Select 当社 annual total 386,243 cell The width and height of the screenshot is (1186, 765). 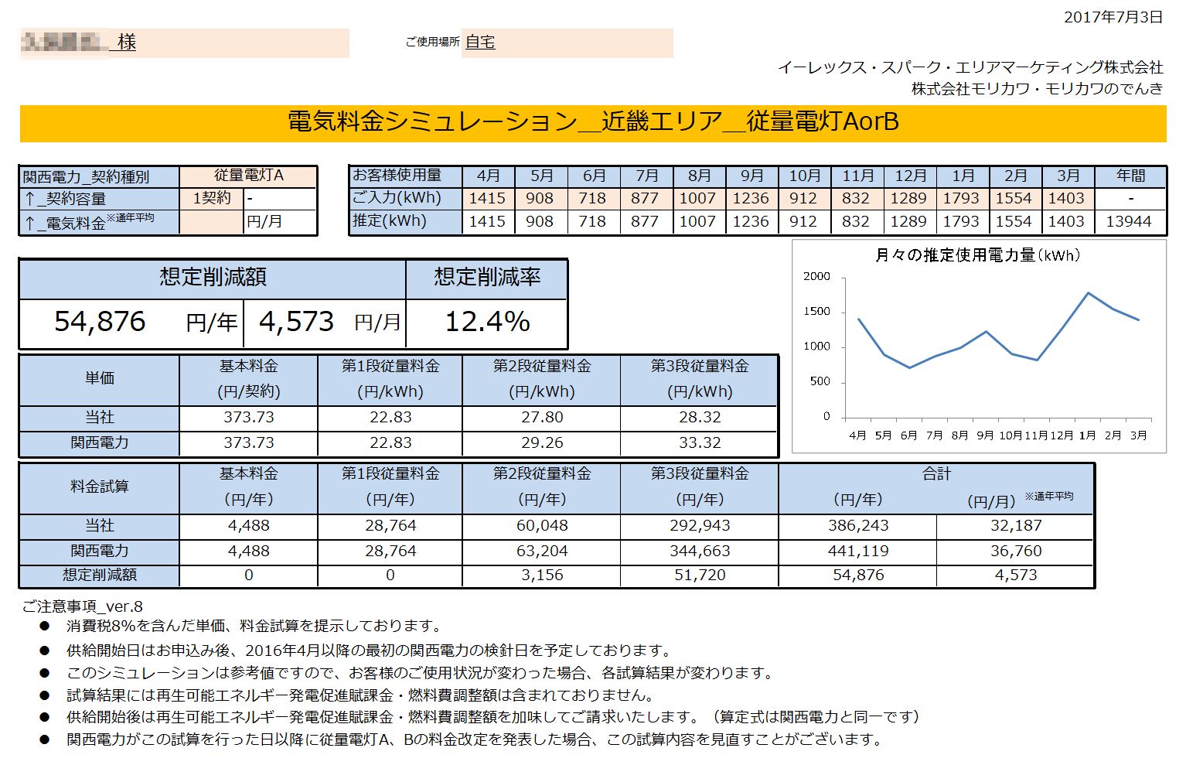coord(858,526)
